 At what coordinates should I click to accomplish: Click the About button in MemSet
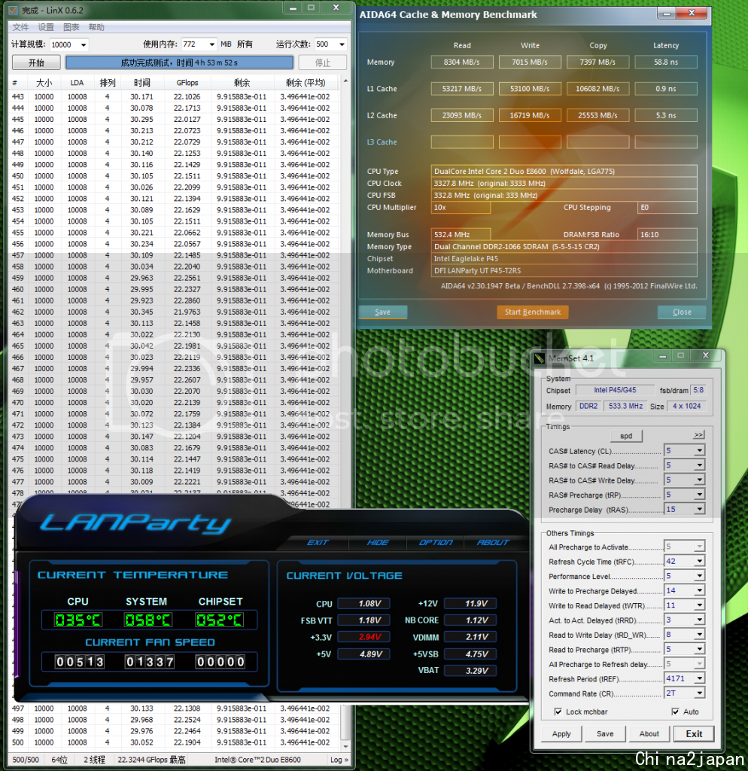coord(649,733)
